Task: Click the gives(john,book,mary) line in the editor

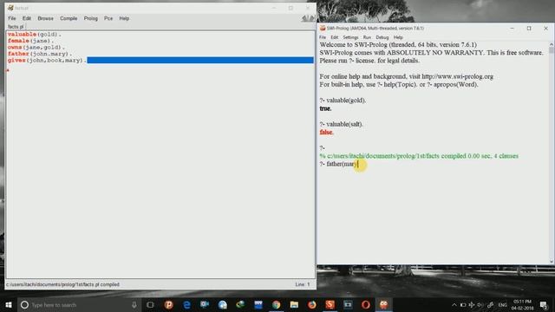Action: (47, 60)
